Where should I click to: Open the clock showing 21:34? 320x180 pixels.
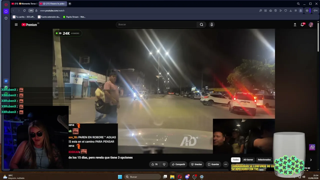coord(313,177)
